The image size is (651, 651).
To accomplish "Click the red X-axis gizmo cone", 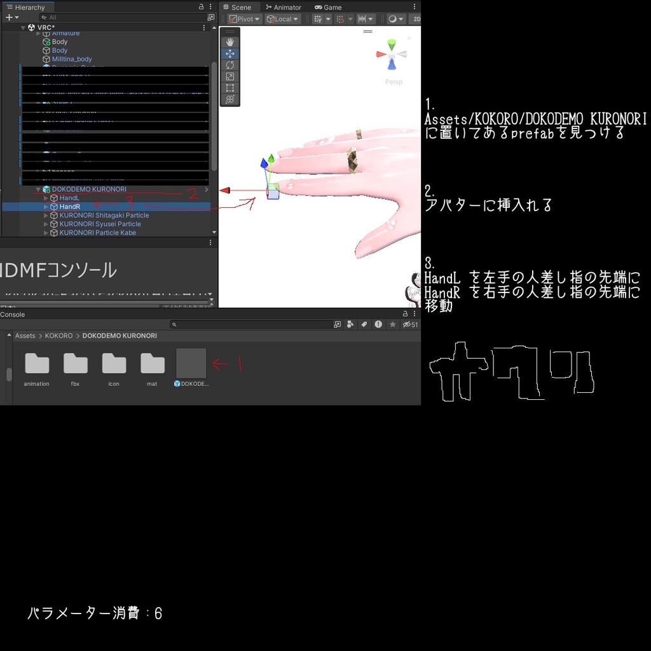I will (x=381, y=54).
